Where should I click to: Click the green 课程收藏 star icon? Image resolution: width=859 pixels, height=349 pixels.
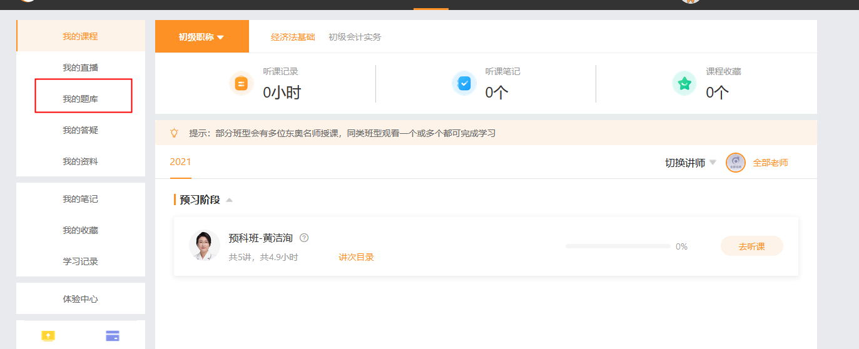click(x=684, y=83)
